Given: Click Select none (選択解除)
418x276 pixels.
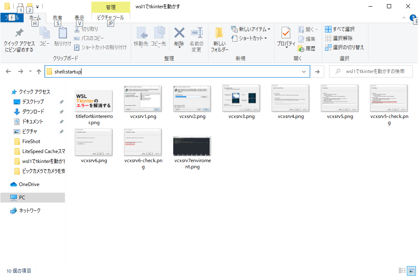Looking at the screenshot, I should point(339,38).
